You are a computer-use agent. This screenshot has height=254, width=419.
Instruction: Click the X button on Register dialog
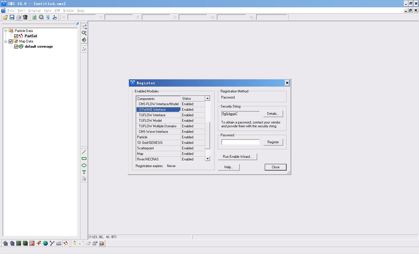point(287,83)
